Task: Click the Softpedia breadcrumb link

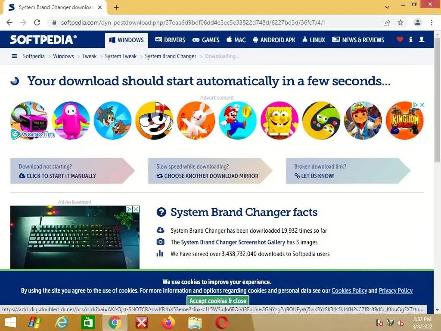Action: click(34, 56)
